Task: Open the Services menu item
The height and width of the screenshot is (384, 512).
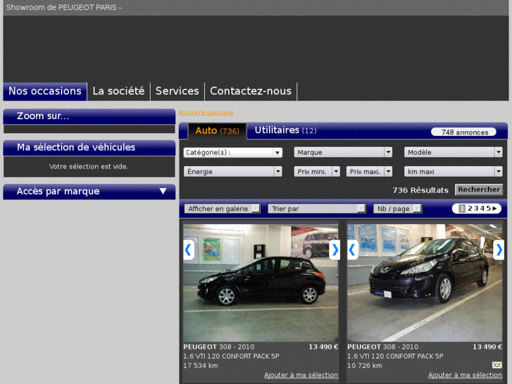Action: pyautogui.click(x=177, y=91)
